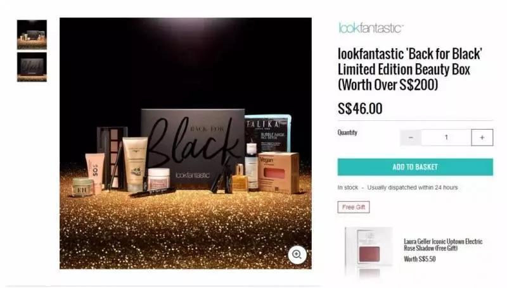Image resolution: width=507 pixels, height=288 pixels.
Task: Click the 'Back for Black' product title
Action: (x=409, y=69)
